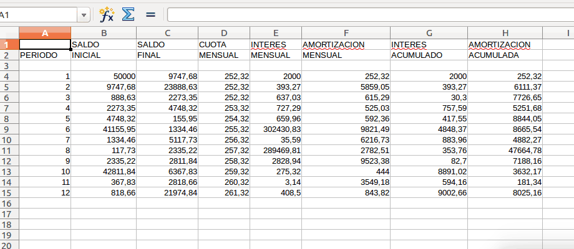
Task: Expand the Name Box dropdown
Action: pos(84,15)
